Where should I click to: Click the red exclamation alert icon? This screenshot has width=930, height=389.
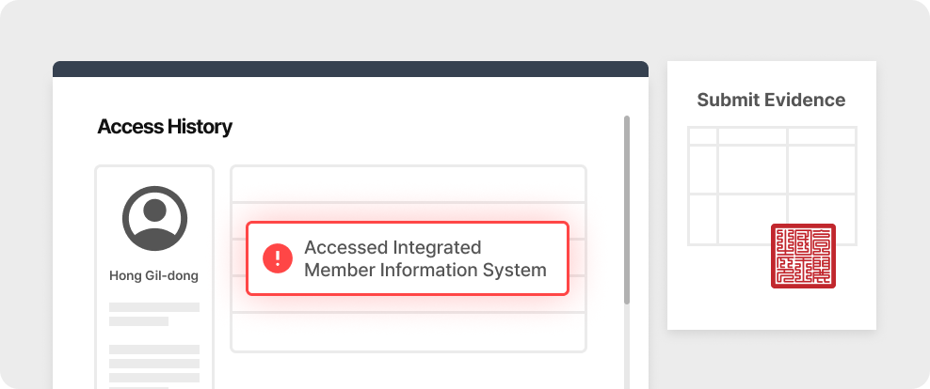click(278, 258)
